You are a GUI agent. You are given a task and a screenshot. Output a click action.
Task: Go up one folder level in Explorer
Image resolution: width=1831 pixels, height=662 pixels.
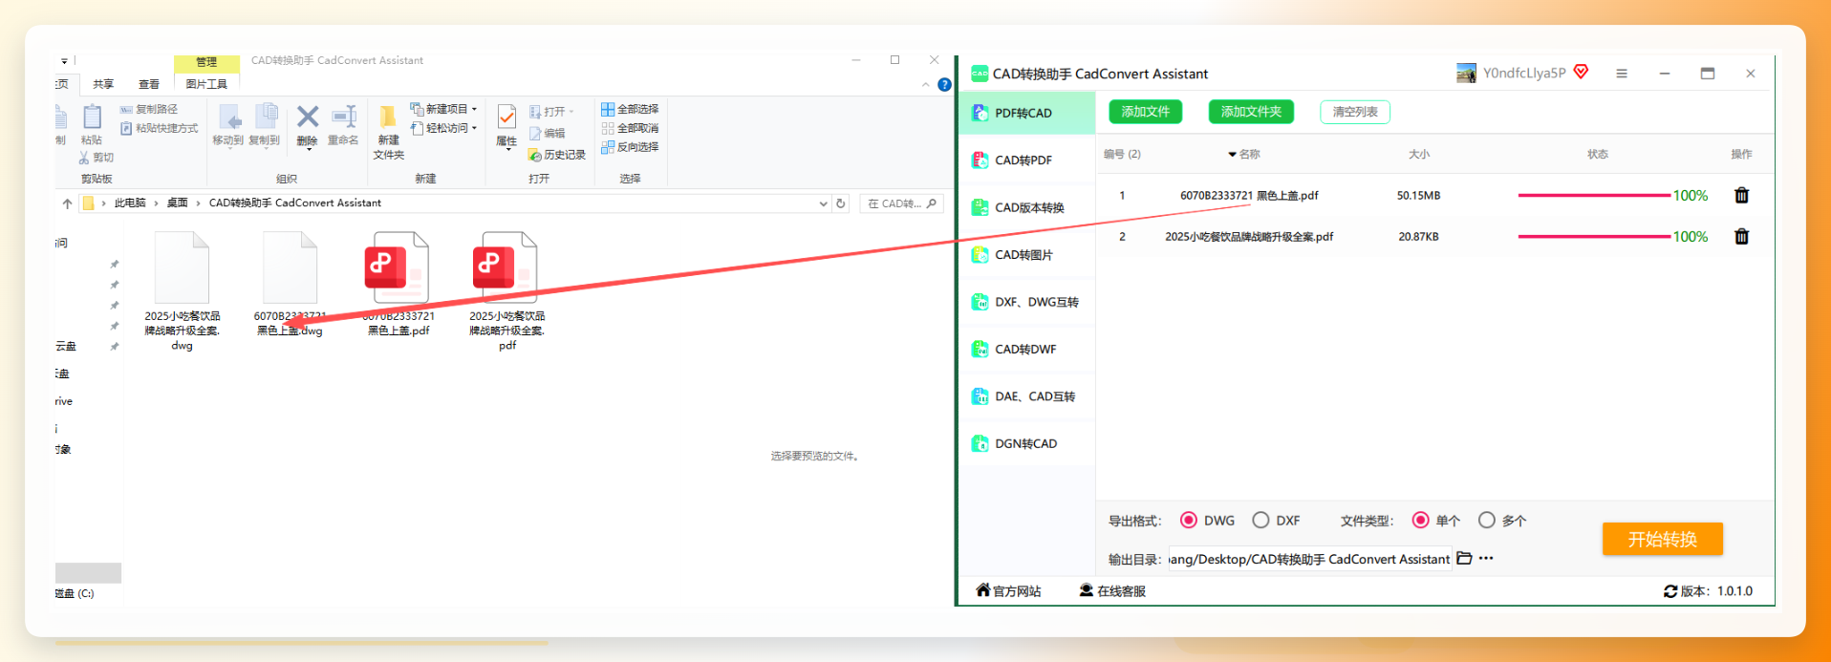(67, 203)
